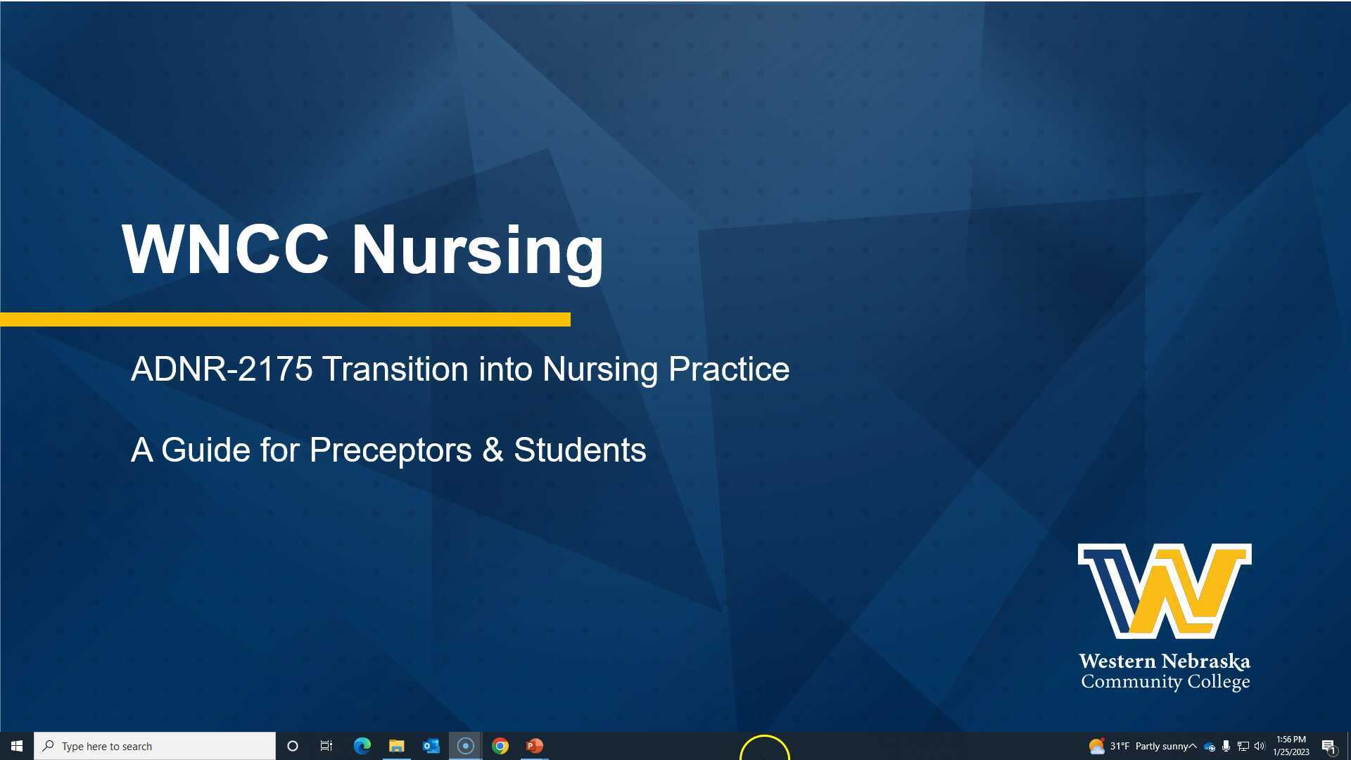
Task: Select the screen recorder taskbar icon
Action: coord(465,745)
